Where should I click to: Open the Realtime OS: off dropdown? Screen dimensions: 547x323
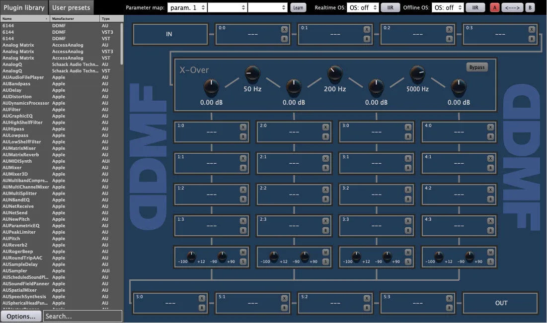point(362,7)
